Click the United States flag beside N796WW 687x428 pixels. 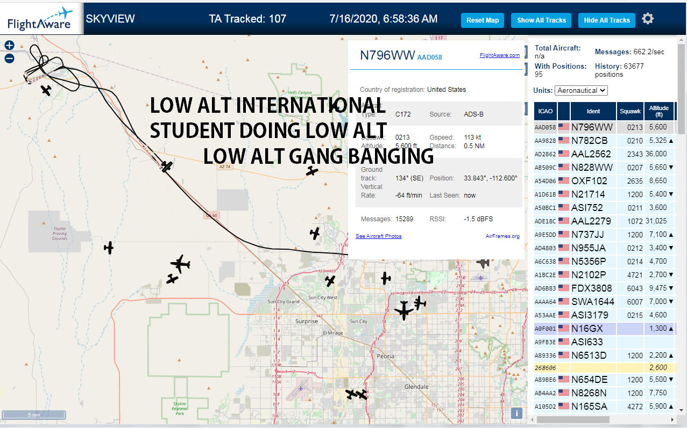pyautogui.click(x=564, y=127)
